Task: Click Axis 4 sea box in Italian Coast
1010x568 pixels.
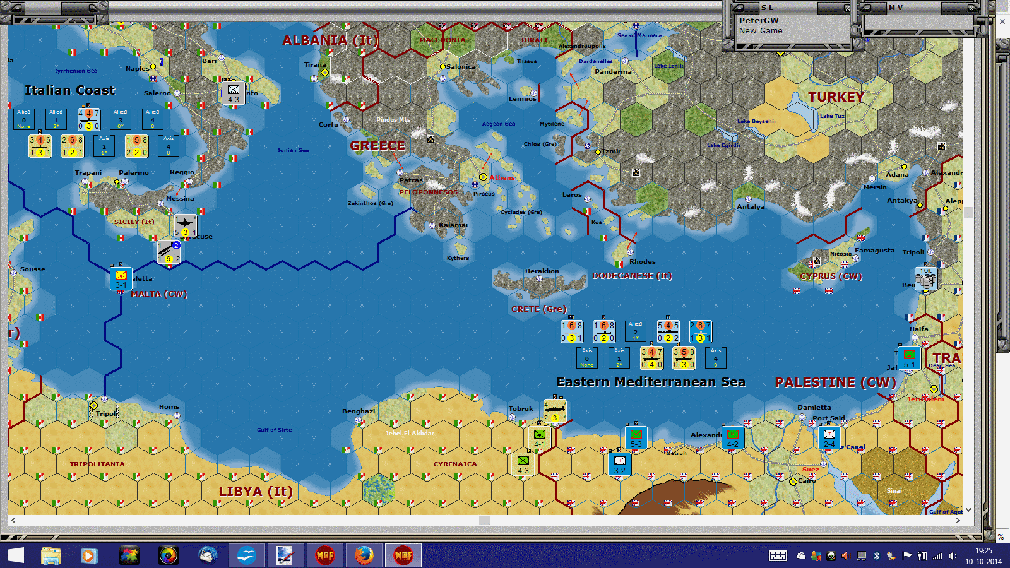Action: (x=169, y=146)
